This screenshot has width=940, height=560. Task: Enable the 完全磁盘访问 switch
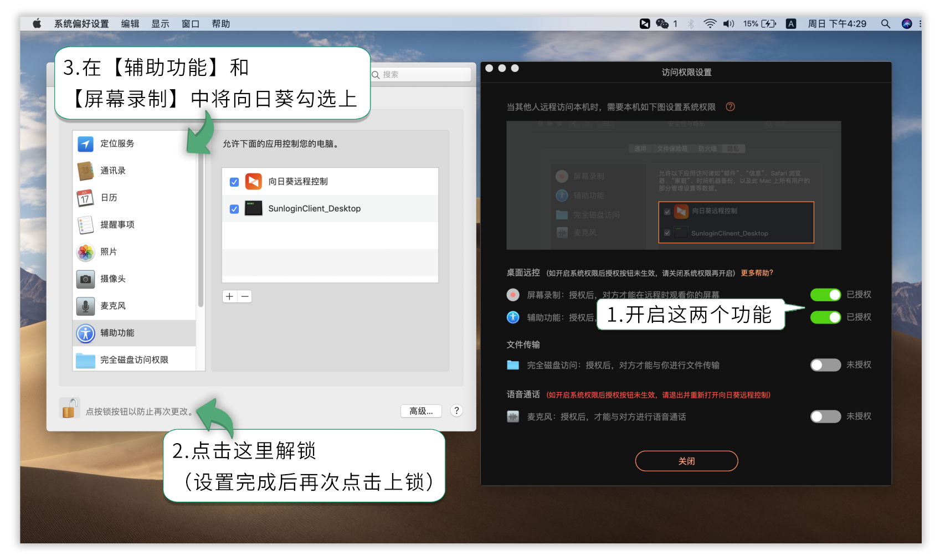[x=825, y=365]
